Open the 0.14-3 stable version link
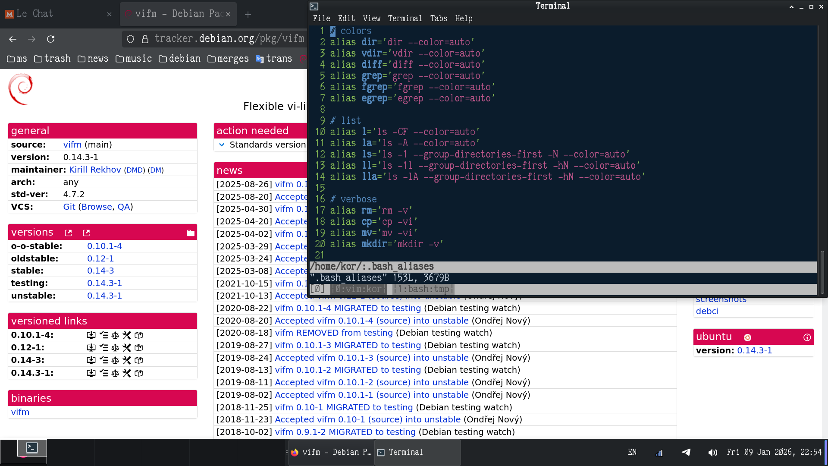 100,271
